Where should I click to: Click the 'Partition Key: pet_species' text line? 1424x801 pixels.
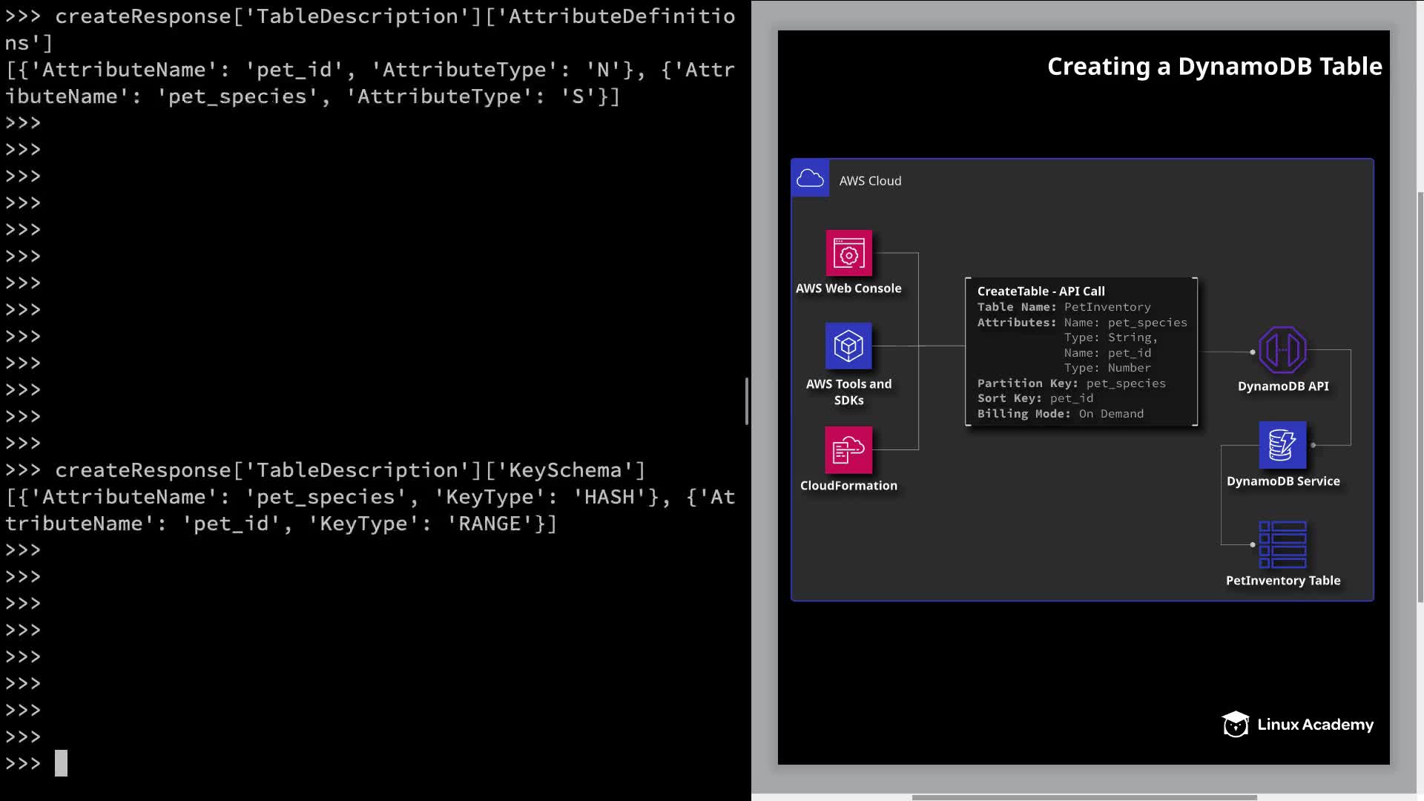click(1071, 383)
